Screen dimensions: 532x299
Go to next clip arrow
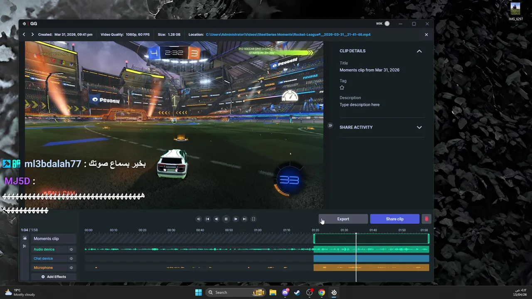pos(32,34)
